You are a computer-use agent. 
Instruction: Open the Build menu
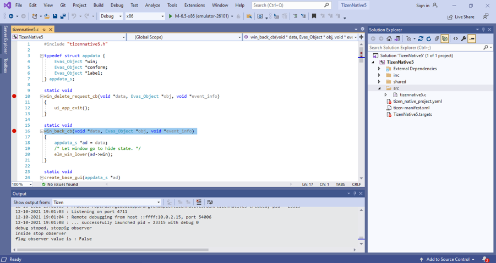[x=98, y=5]
